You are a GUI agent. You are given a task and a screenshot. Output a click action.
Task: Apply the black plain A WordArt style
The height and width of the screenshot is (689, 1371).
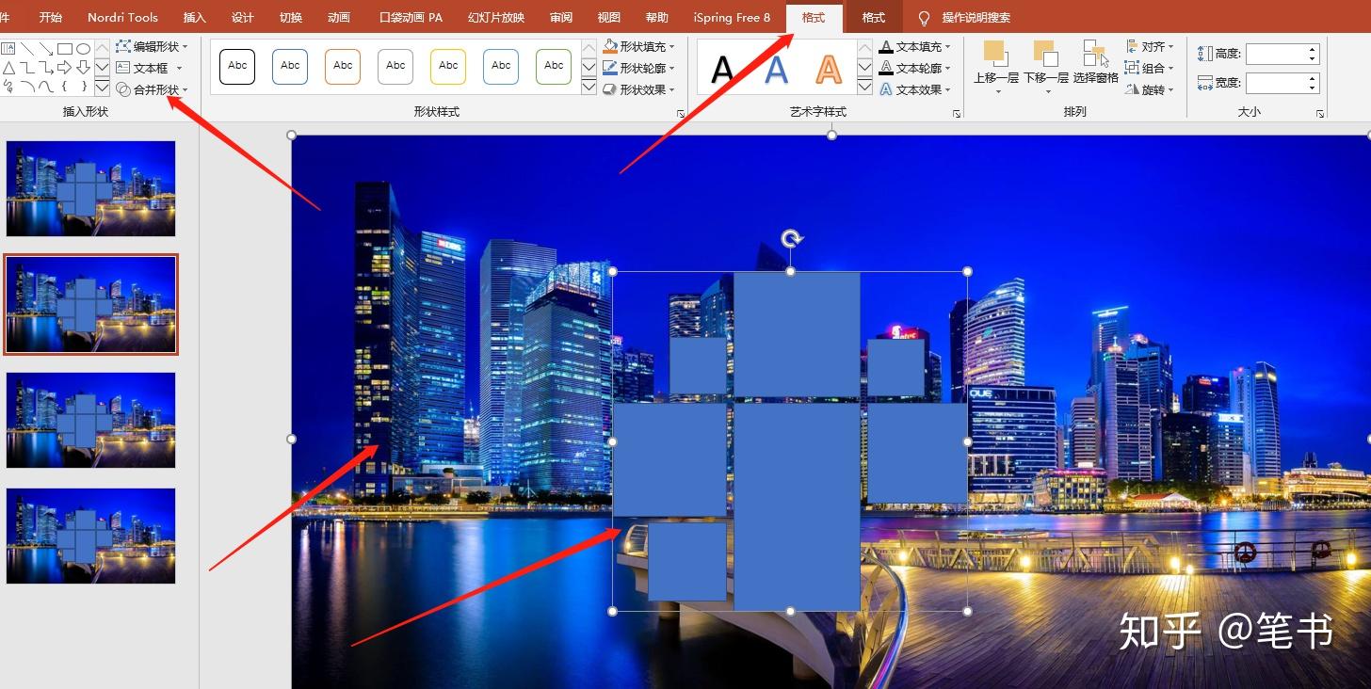pyautogui.click(x=722, y=68)
